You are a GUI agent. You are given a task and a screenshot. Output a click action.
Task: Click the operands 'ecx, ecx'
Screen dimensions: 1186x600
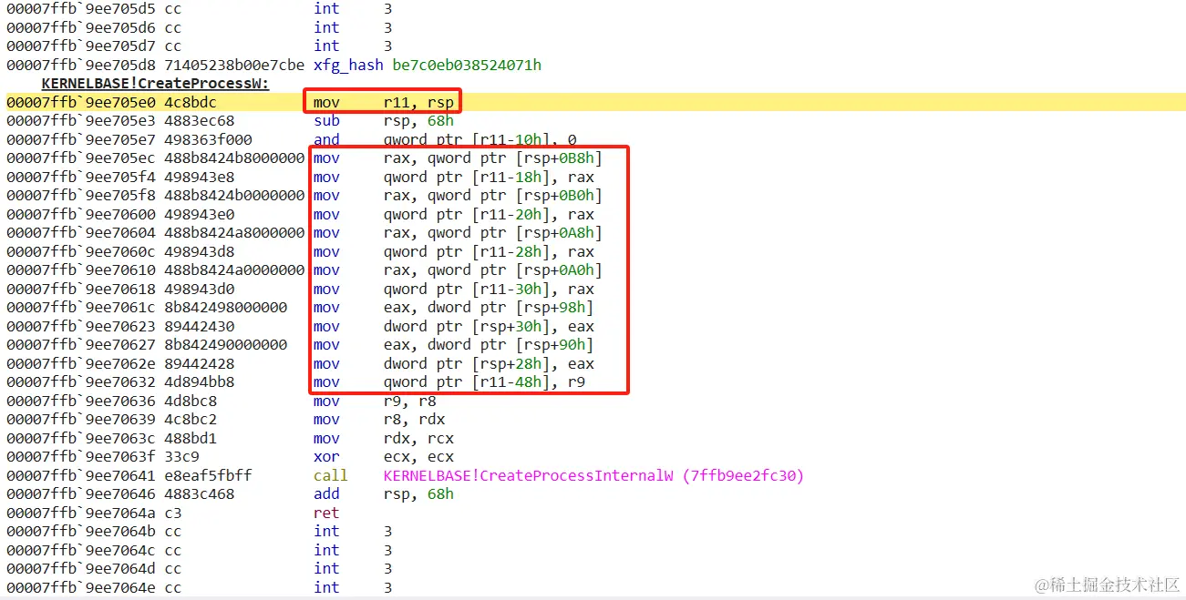pyautogui.click(x=418, y=457)
